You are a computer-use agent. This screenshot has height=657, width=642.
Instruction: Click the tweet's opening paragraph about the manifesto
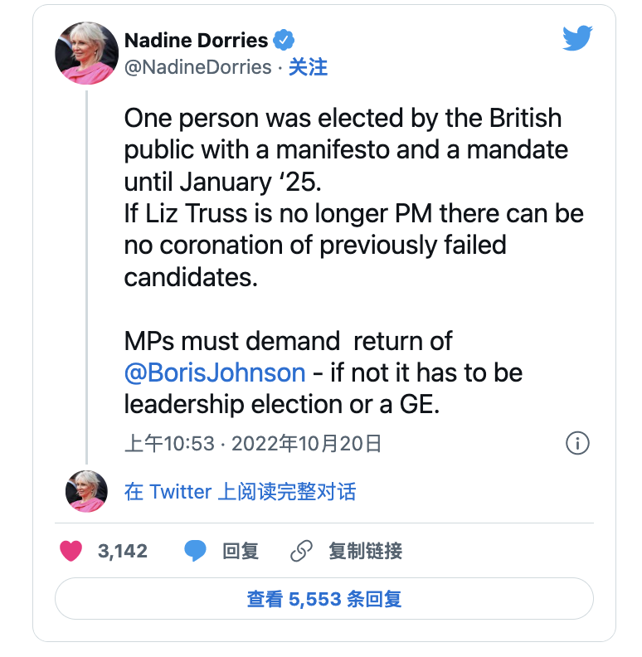coord(346,149)
